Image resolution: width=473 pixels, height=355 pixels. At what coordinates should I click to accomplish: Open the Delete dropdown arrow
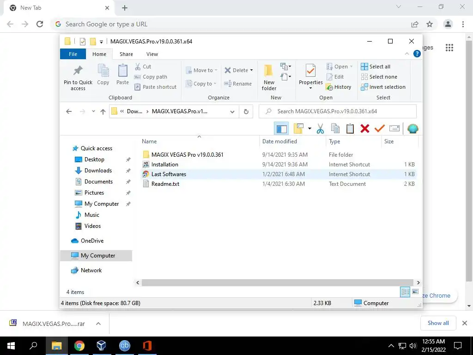251,70
